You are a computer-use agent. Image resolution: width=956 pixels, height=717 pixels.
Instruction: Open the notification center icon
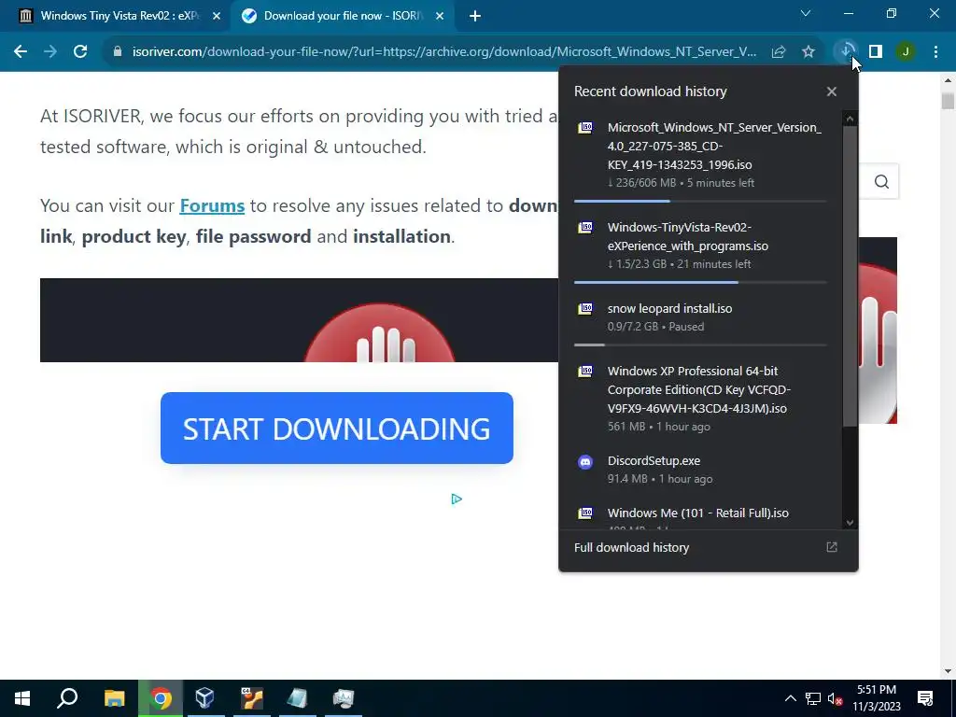pos(925,698)
